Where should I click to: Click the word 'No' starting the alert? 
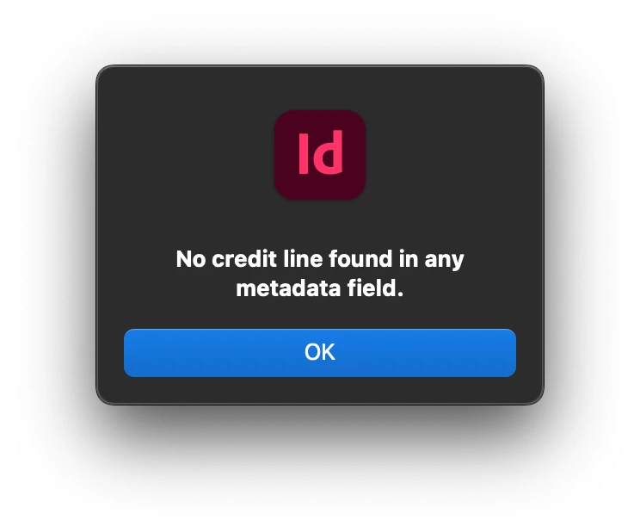191,259
